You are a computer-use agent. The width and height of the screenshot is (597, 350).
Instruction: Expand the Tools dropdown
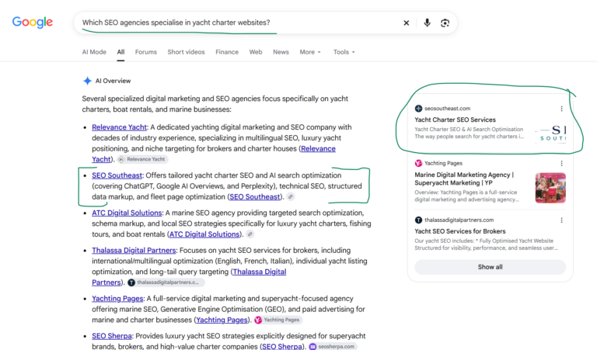pyautogui.click(x=344, y=52)
